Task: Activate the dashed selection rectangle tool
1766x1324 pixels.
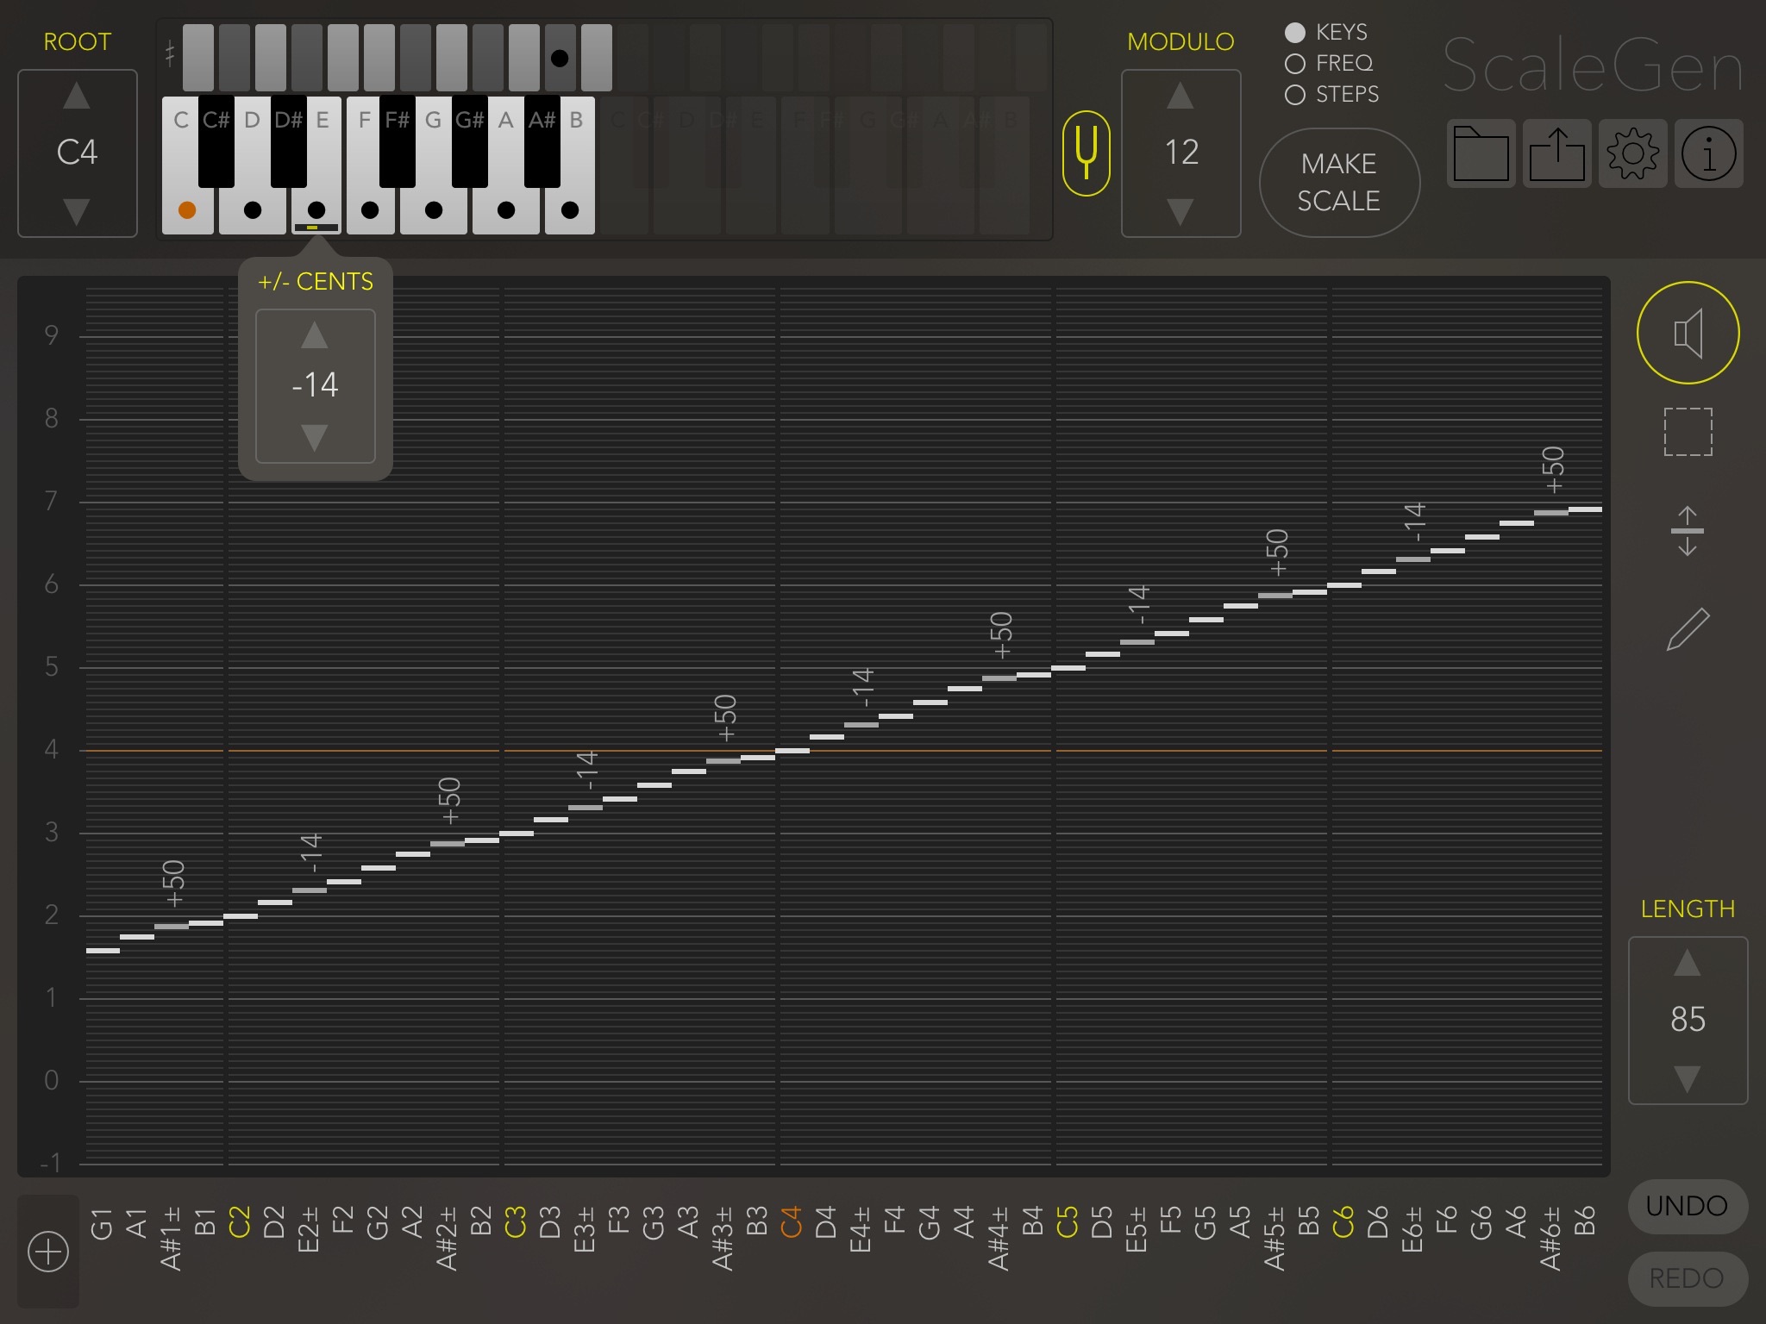Action: click(1688, 431)
